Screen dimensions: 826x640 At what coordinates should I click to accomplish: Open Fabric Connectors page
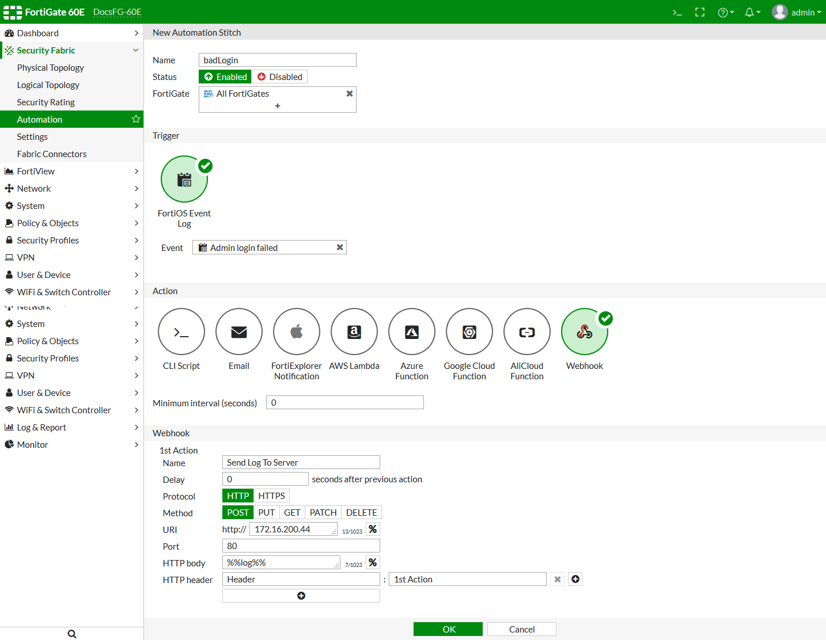[52, 154]
